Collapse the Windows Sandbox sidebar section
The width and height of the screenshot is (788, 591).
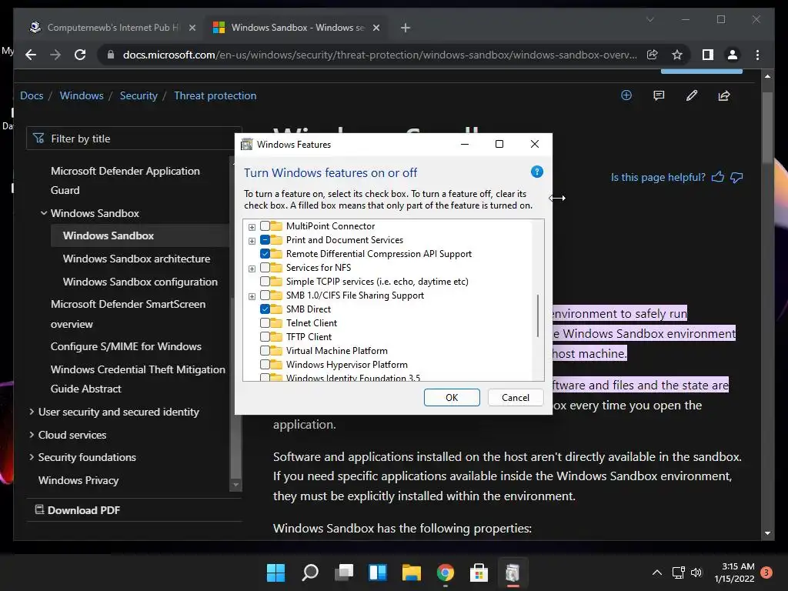click(44, 213)
